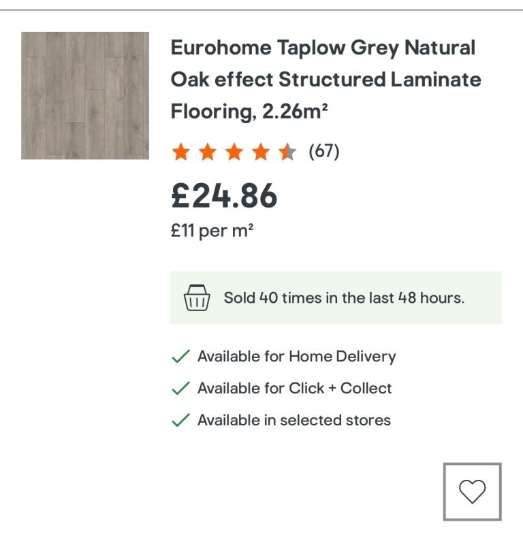Viewport: 523px width, 537px height.
Task: Click the 'Sold 40 times' message text
Action: coord(344,298)
